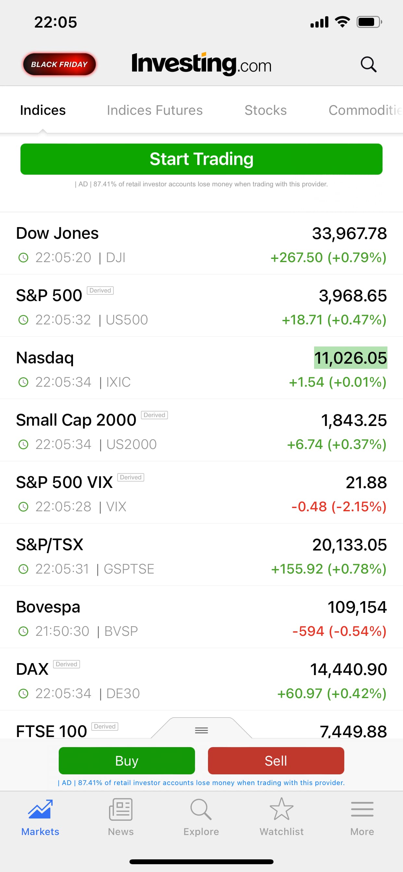Viewport: 403px width, 872px height.
Task: Open the S&P 500 VIX row
Action: [201, 493]
